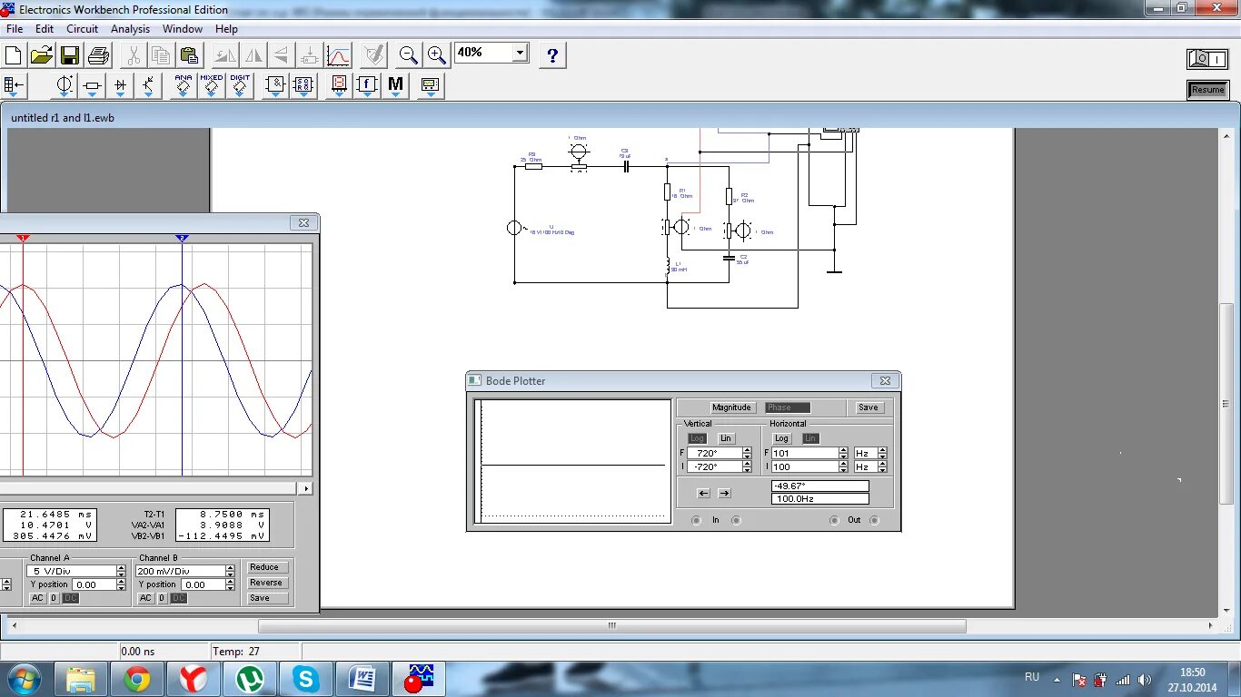Click the red oscilloscope cursor 1 marker
This screenshot has width=1241, height=697.
click(x=24, y=238)
